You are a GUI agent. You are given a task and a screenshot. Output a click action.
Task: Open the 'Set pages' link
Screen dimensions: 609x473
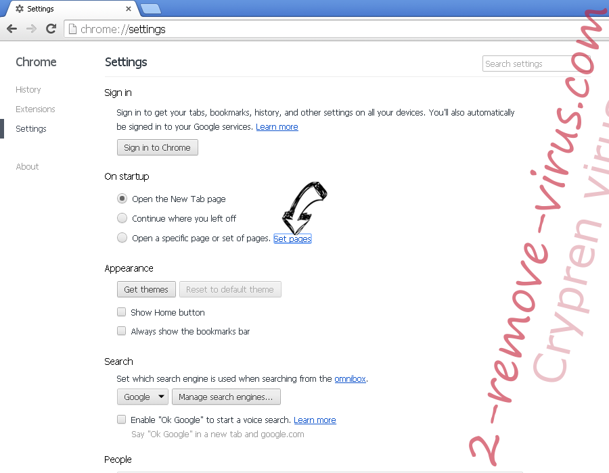(x=292, y=239)
